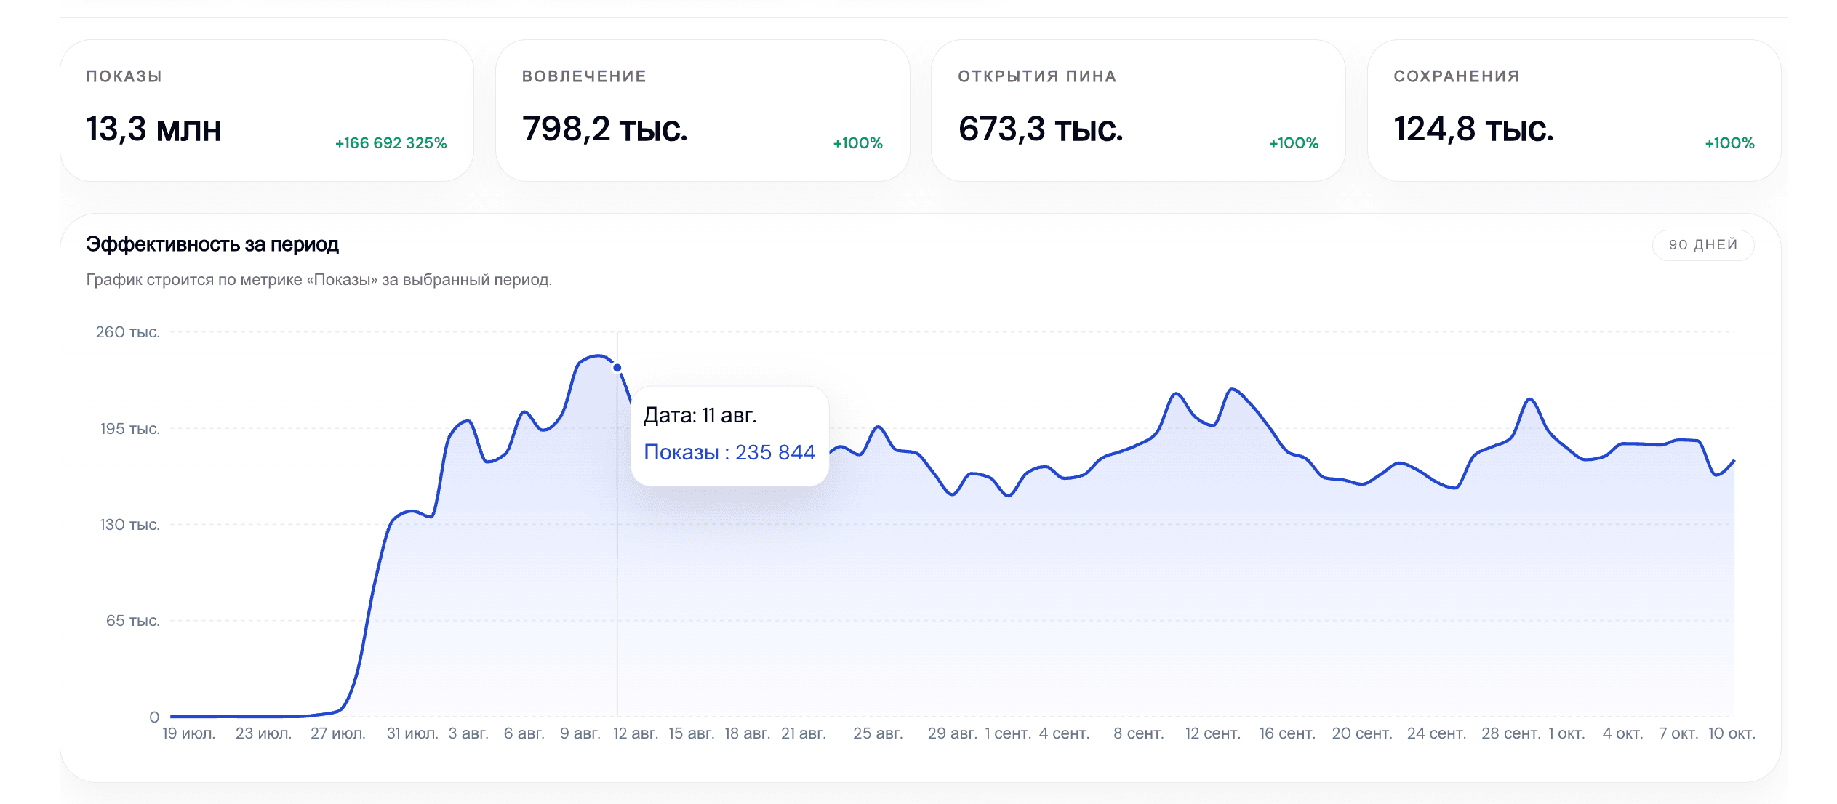
Task: Click the 260 тыс. axis label
Action: point(127,332)
